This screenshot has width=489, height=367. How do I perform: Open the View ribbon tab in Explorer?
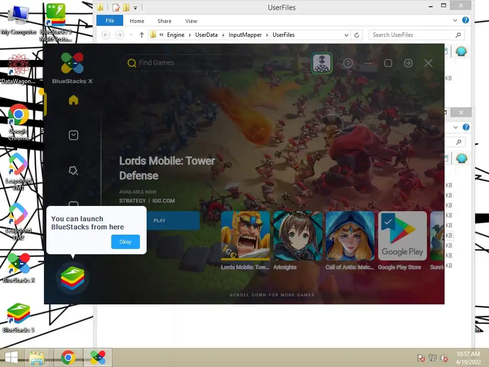coord(191,21)
